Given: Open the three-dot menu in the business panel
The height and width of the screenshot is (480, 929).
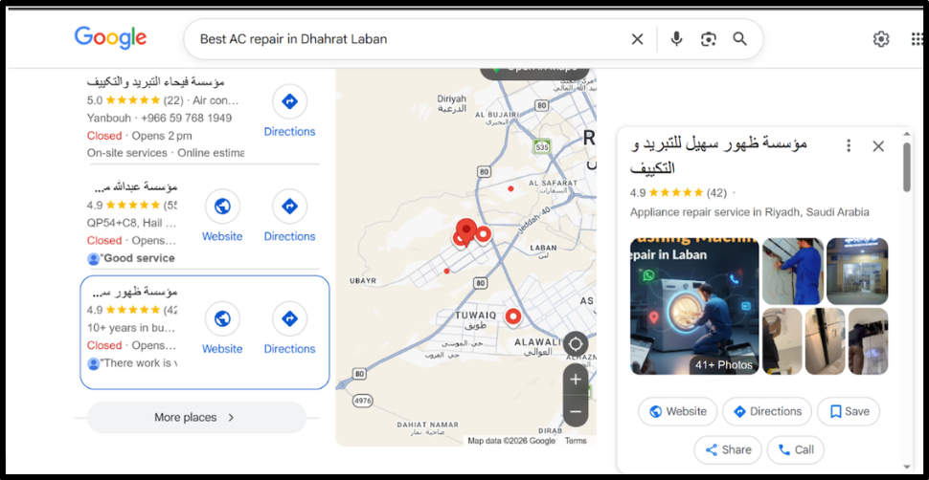Looking at the screenshot, I should pyautogui.click(x=849, y=145).
